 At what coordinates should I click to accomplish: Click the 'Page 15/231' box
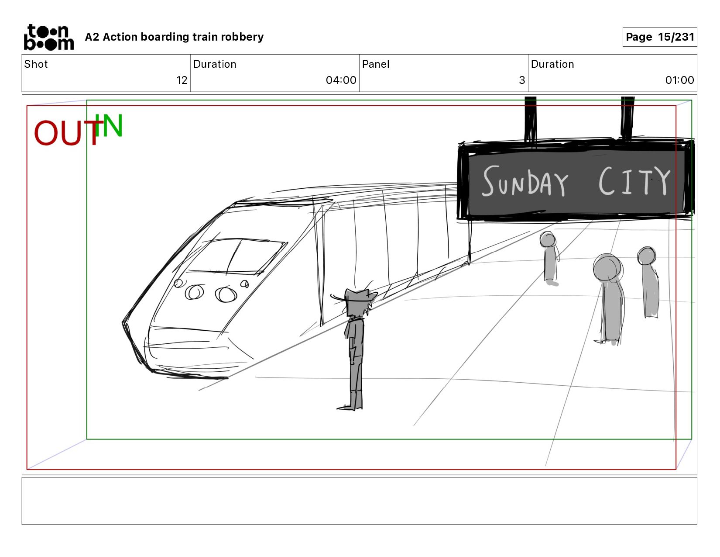[659, 37]
